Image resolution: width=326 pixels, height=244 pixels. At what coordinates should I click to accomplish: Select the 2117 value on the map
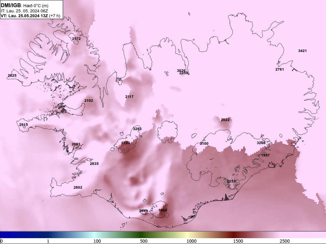[x=129, y=97]
